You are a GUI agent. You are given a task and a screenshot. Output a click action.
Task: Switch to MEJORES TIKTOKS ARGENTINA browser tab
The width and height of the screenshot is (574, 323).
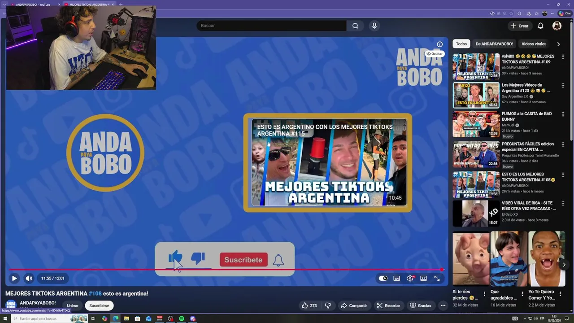point(89,4)
